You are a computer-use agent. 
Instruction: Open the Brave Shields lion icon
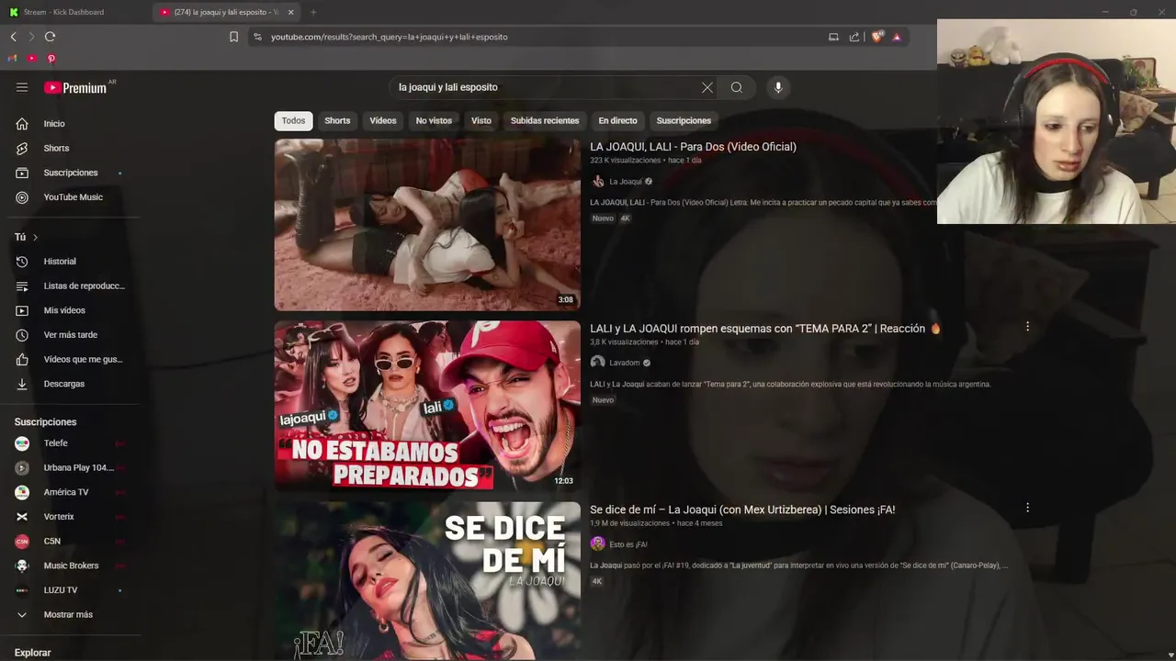(876, 37)
